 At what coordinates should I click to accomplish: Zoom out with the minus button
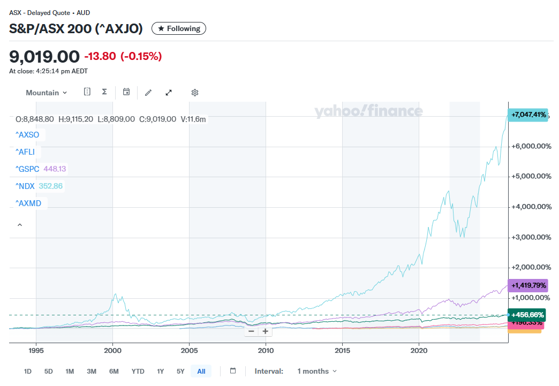click(251, 331)
